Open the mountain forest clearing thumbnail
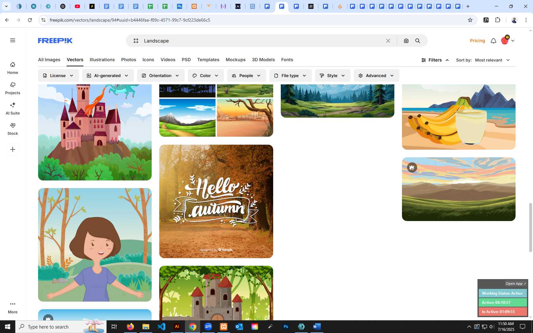533x333 pixels. point(338,101)
